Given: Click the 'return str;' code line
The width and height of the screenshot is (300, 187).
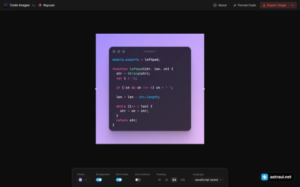Looking at the screenshot, I should [127, 120].
